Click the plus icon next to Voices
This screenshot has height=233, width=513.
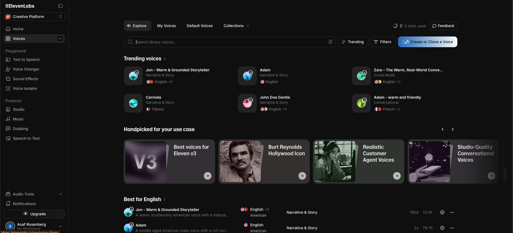[60, 39]
